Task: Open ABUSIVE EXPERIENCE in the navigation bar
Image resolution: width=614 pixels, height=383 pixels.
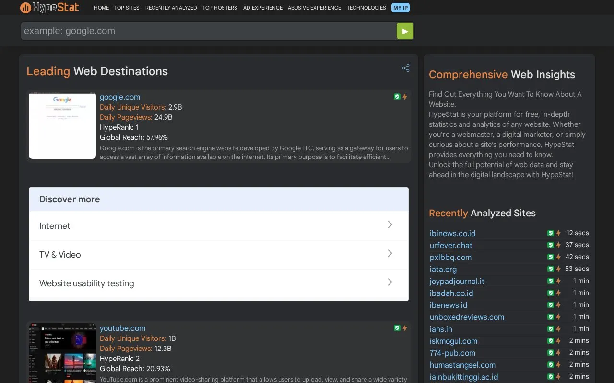Action: 315,8
